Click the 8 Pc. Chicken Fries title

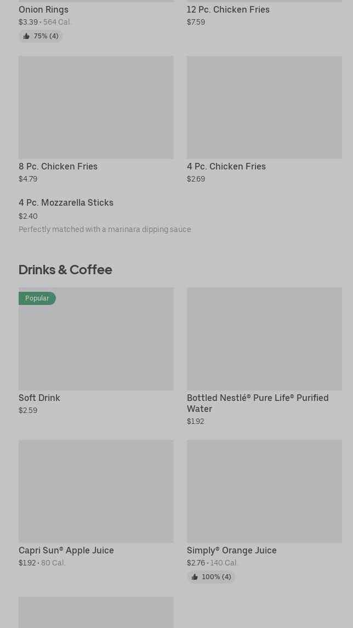point(58,166)
